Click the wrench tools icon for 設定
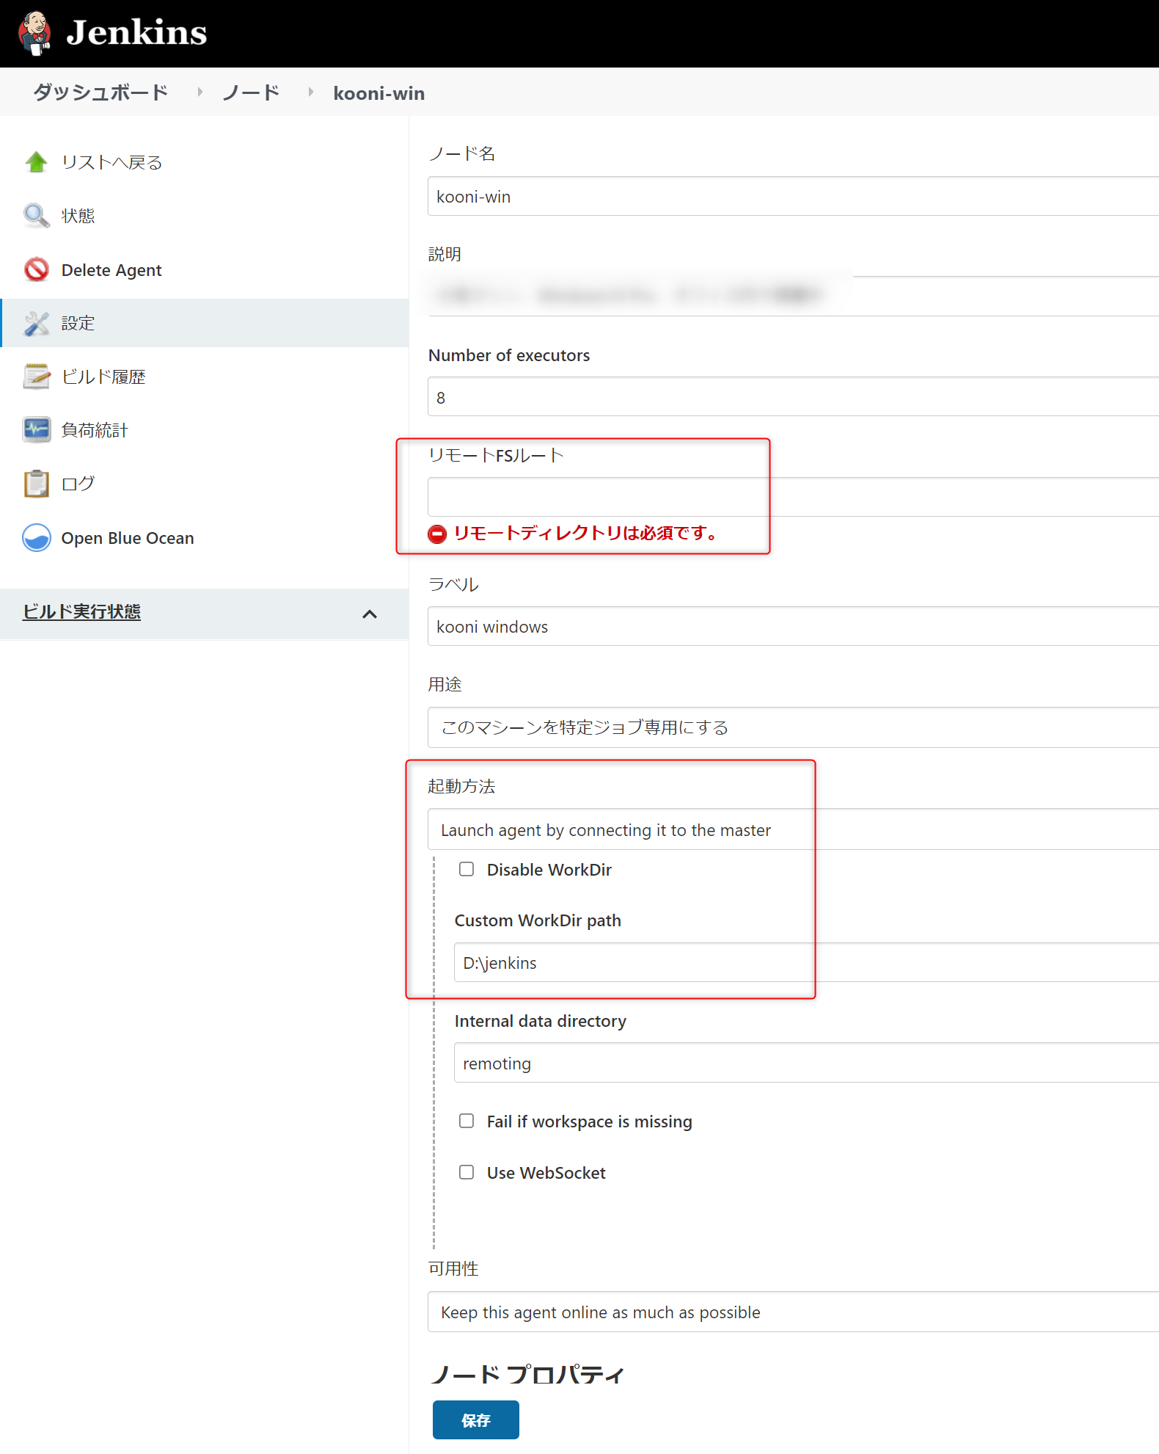1159x1454 pixels. click(36, 323)
